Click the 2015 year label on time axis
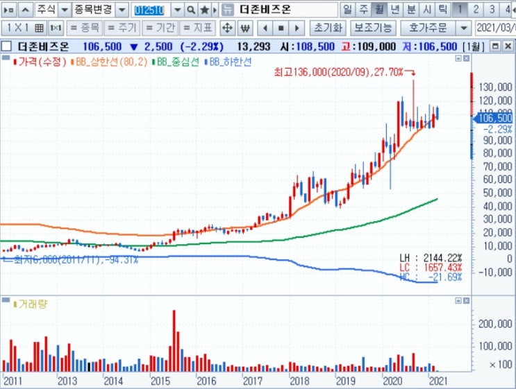516x389 pixels. [160, 381]
